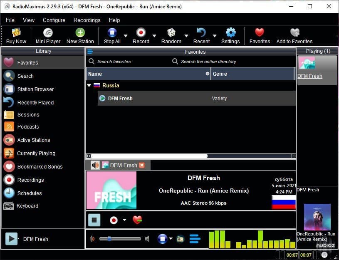
Task: Collapse the Russia group in favorites list
Action: 90,85
